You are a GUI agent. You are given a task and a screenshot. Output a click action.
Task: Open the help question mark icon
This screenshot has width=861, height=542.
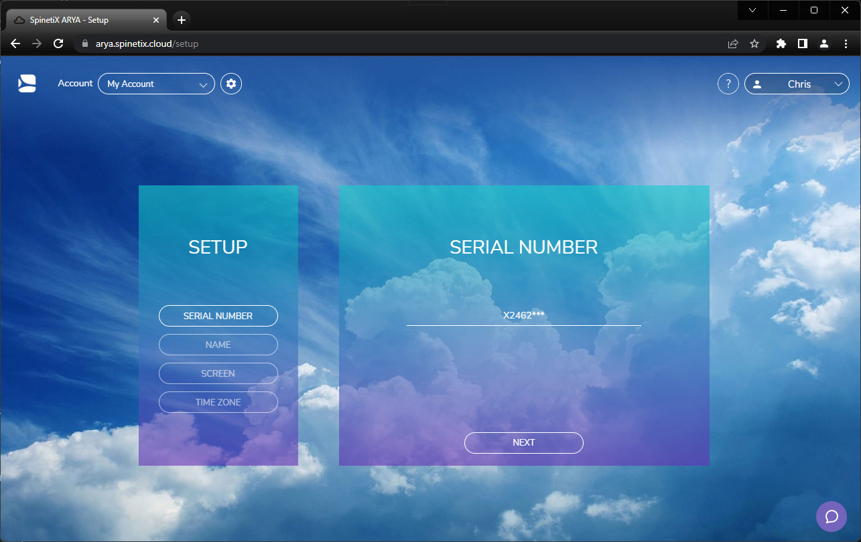pos(728,83)
